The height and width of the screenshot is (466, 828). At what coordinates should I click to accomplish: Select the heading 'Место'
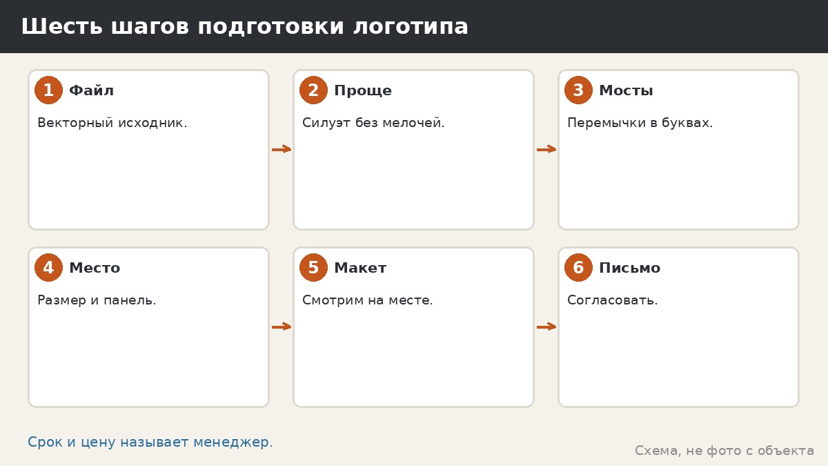tap(95, 268)
